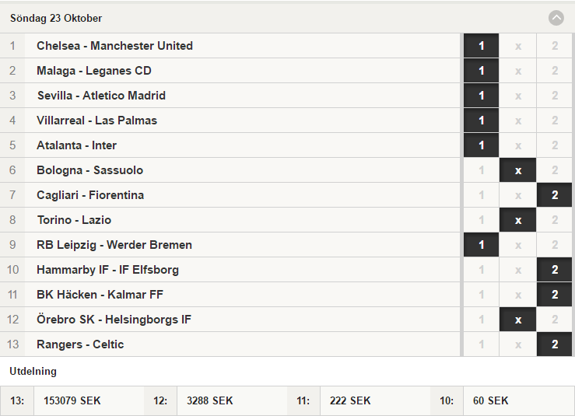
Task: Select 1 for Torino - Lazio
Action: point(481,220)
